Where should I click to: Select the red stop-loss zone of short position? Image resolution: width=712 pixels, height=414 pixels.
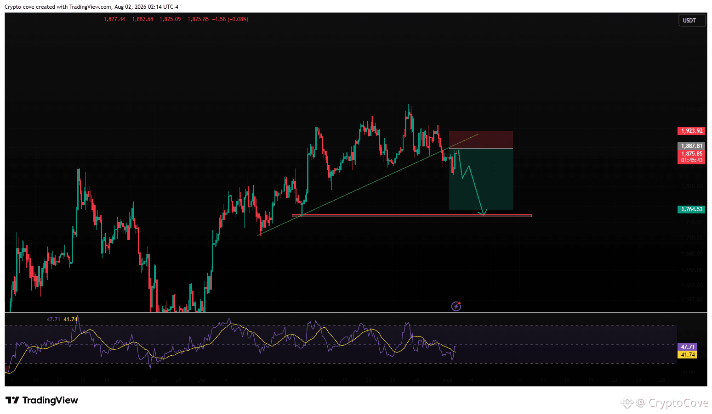point(481,140)
